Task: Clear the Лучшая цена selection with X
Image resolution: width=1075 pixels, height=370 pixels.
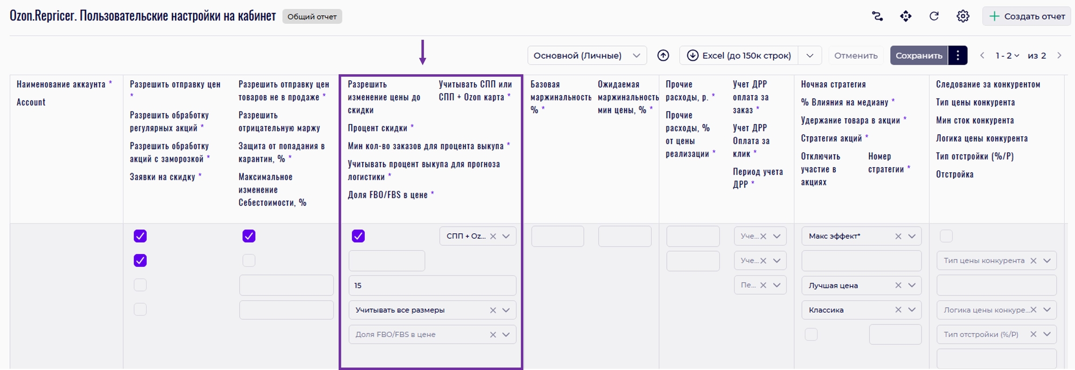Action: tap(898, 286)
